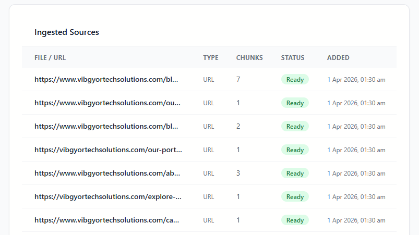Click the added date in the '/ca...' row
Viewport: 419px width, 235px height.
[356, 220]
